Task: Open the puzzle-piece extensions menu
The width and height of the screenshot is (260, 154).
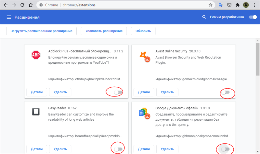Action: pyautogui.click(x=238, y=5)
